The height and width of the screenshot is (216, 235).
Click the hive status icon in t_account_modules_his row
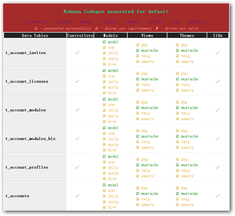(104, 150)
